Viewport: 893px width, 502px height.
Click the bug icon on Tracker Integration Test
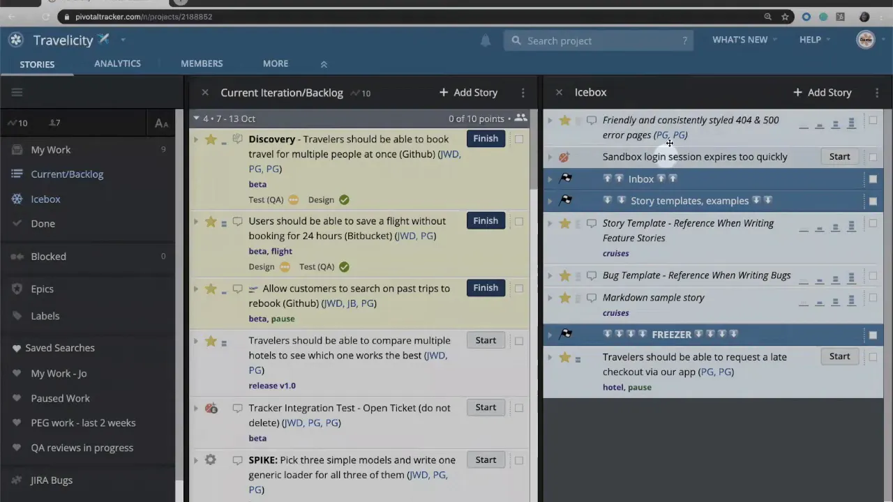click(x=211, y=408)
